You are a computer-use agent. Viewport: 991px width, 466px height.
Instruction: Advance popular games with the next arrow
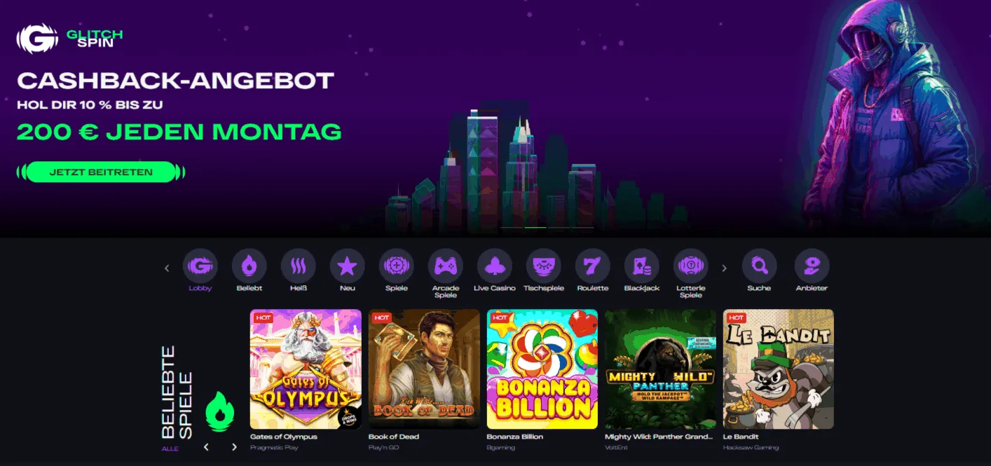(234, 447)
